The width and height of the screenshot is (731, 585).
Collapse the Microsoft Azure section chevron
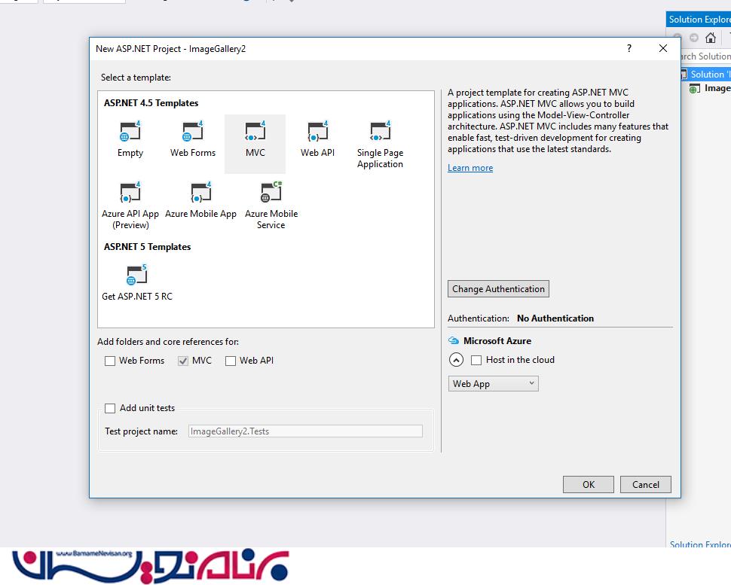coord(456,360)
